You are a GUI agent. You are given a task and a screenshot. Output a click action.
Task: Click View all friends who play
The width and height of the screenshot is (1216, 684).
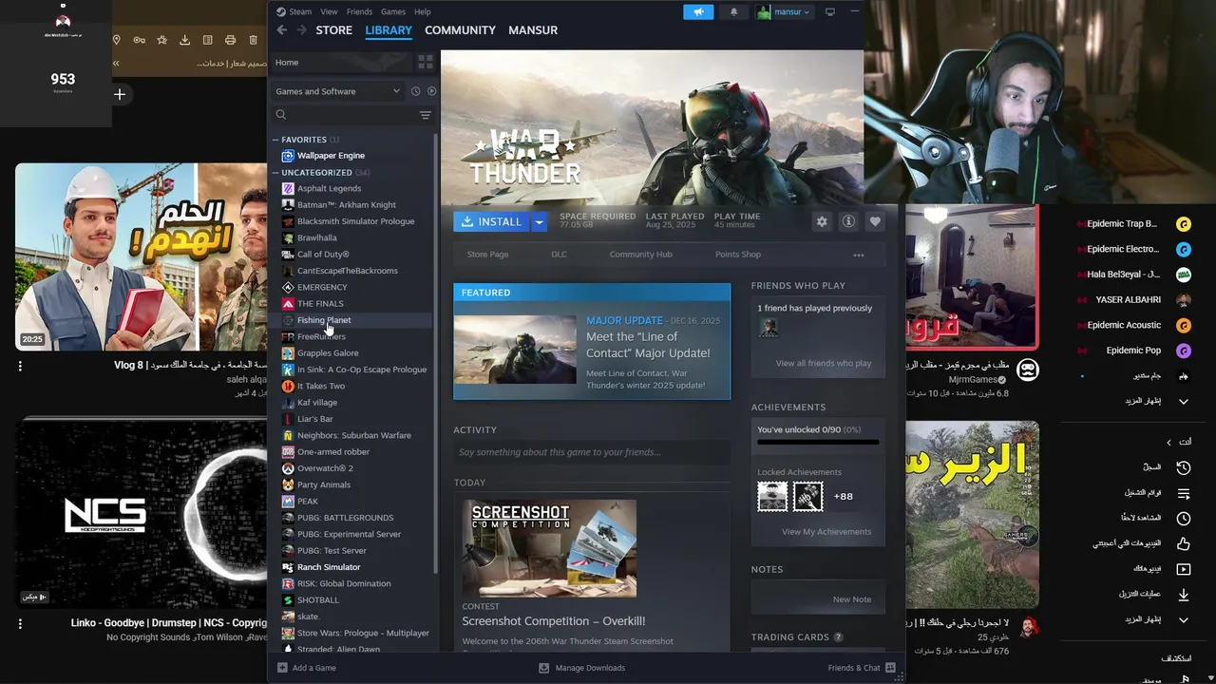824,363
